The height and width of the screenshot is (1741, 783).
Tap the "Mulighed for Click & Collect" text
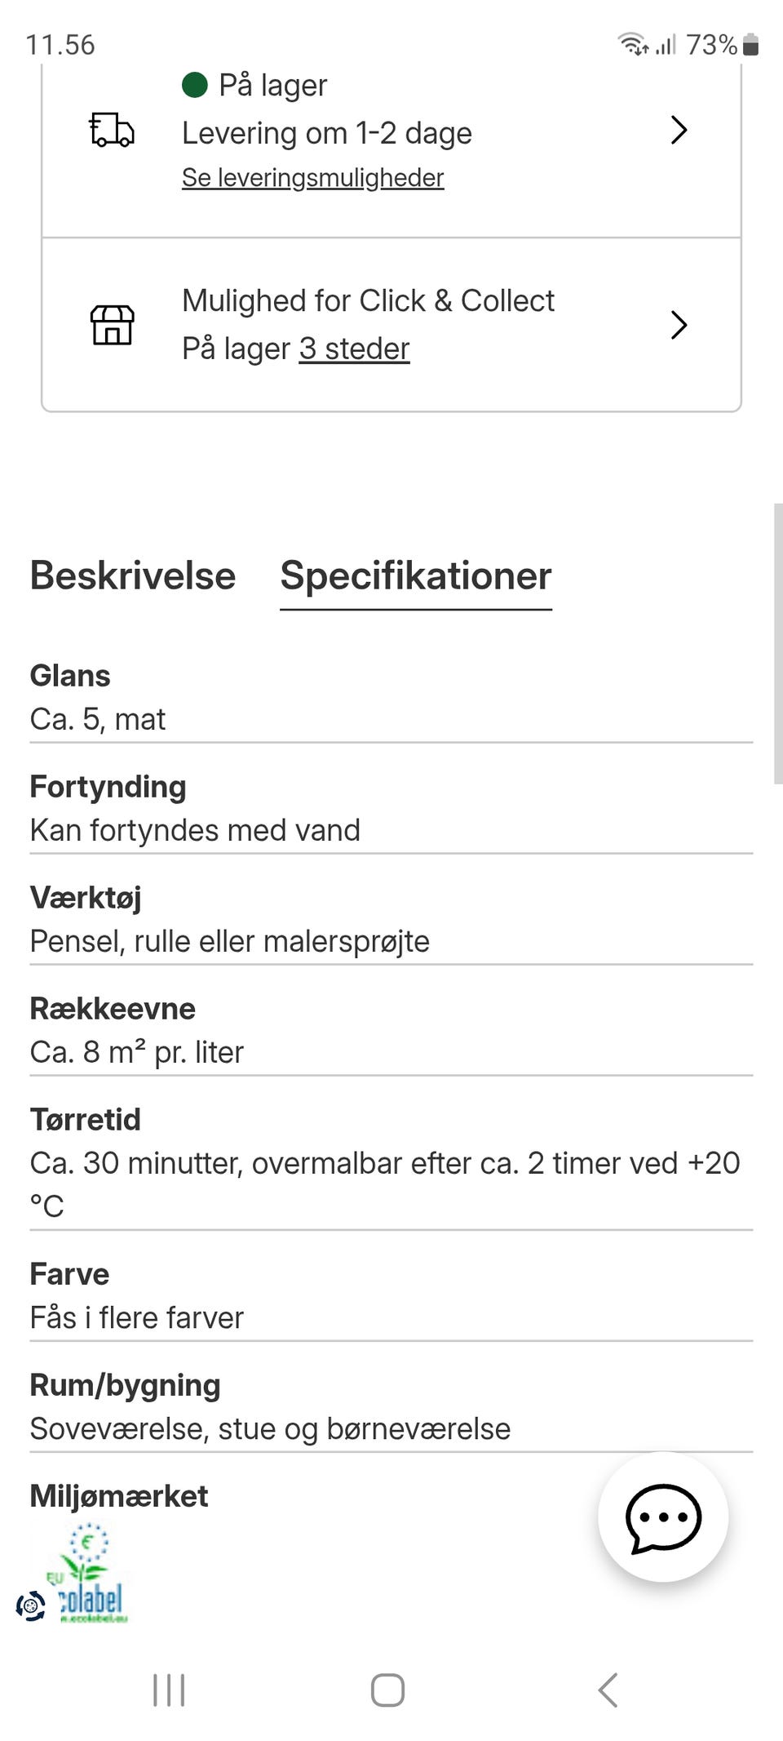click(368, 301)
